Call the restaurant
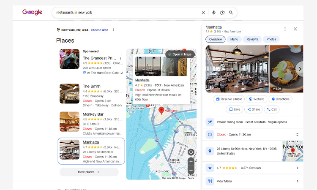This screenshot has height=190, width=317. pyautogui.click(x=272, y=109)
